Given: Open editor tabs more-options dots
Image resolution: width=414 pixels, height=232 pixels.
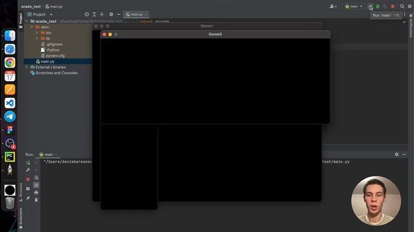Looking at the screenshot, I should [x=404, y=14].
